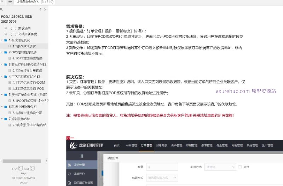The width and height of the screenshot is (283, 186).
Task: Go to previous page arrow
Action: [x=40, y=9]
